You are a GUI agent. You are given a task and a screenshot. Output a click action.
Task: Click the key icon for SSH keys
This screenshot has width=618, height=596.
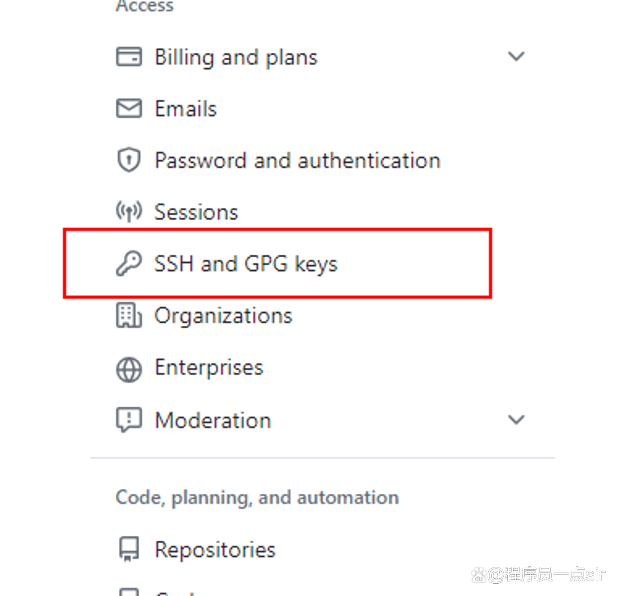pyautogui.click(x=129, y=264)
